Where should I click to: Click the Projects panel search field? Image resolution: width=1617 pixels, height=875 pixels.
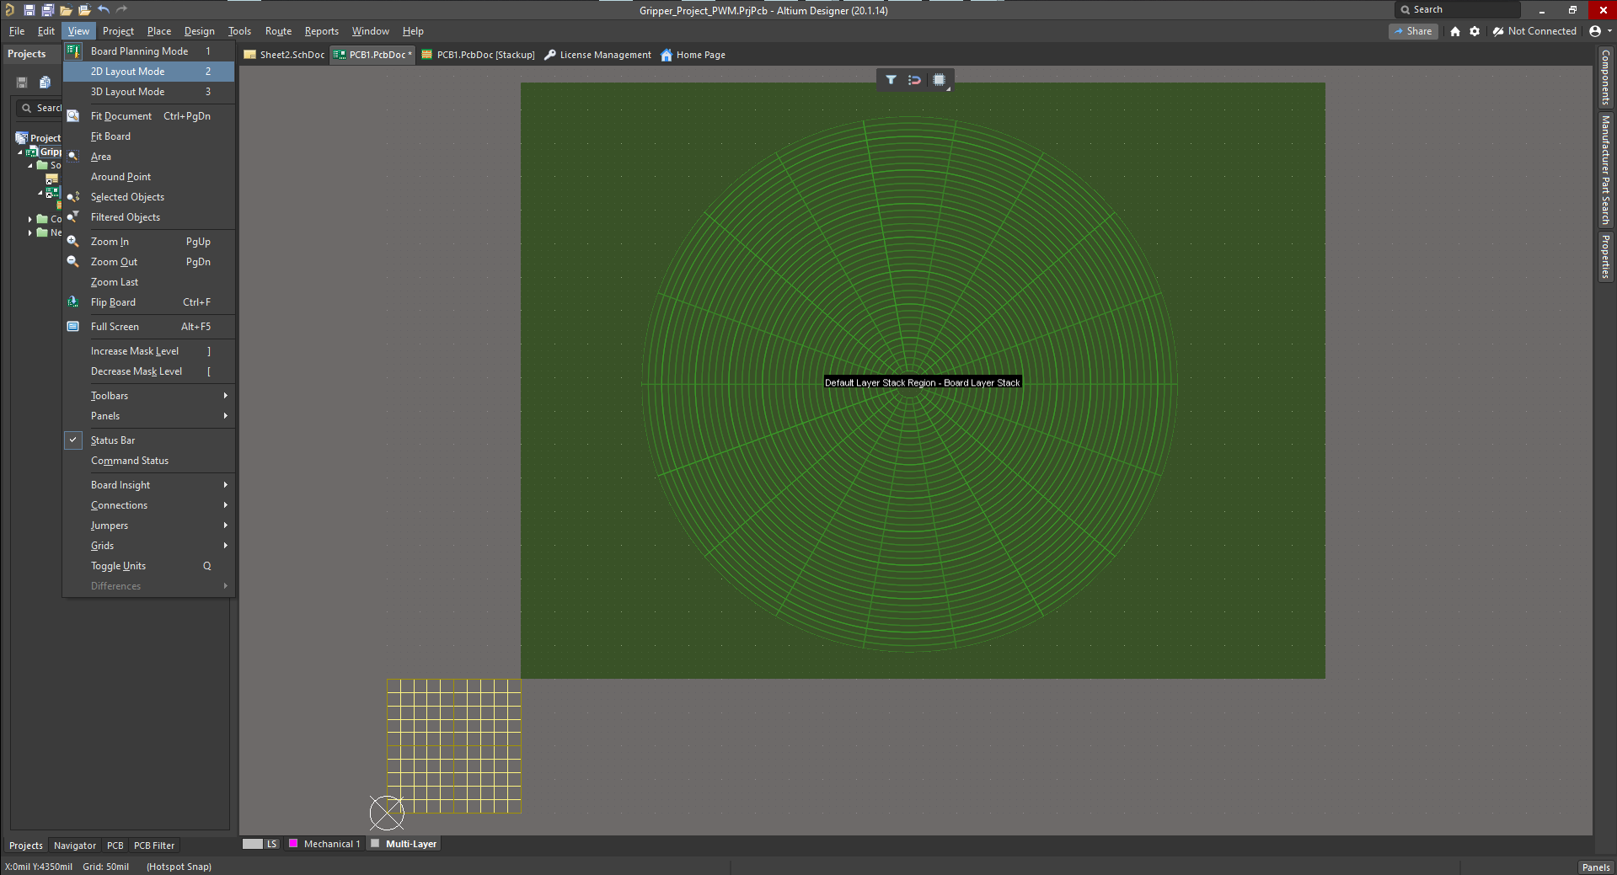[x=39, y=108]
